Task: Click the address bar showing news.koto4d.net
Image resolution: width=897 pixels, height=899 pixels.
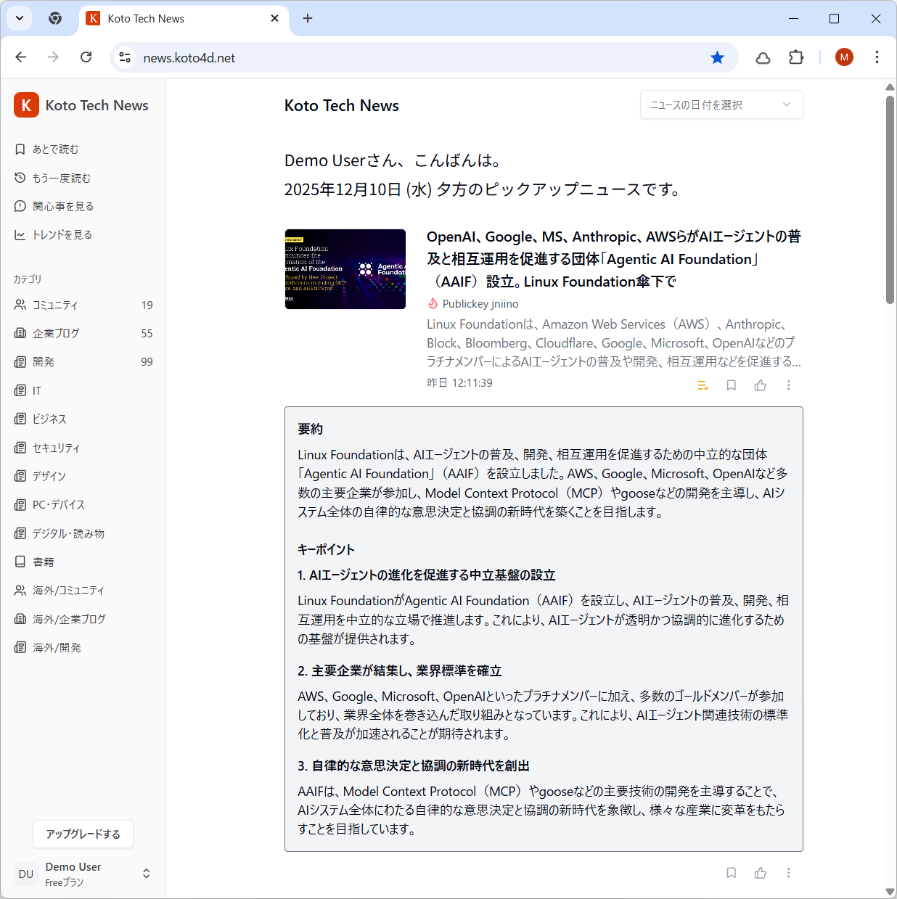Action: click(424, 57)
